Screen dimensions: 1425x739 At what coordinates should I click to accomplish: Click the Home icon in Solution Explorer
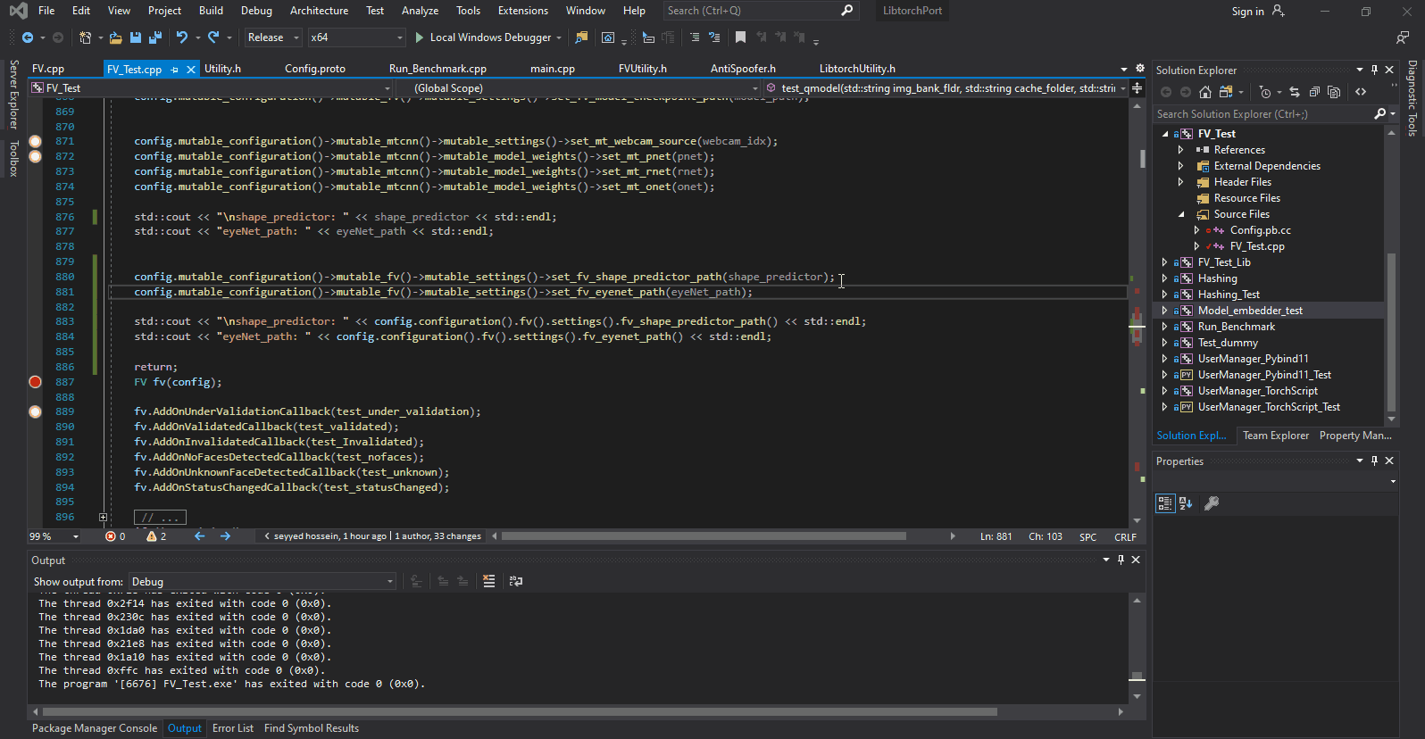pyautogui.click(x=1205, y=92)
